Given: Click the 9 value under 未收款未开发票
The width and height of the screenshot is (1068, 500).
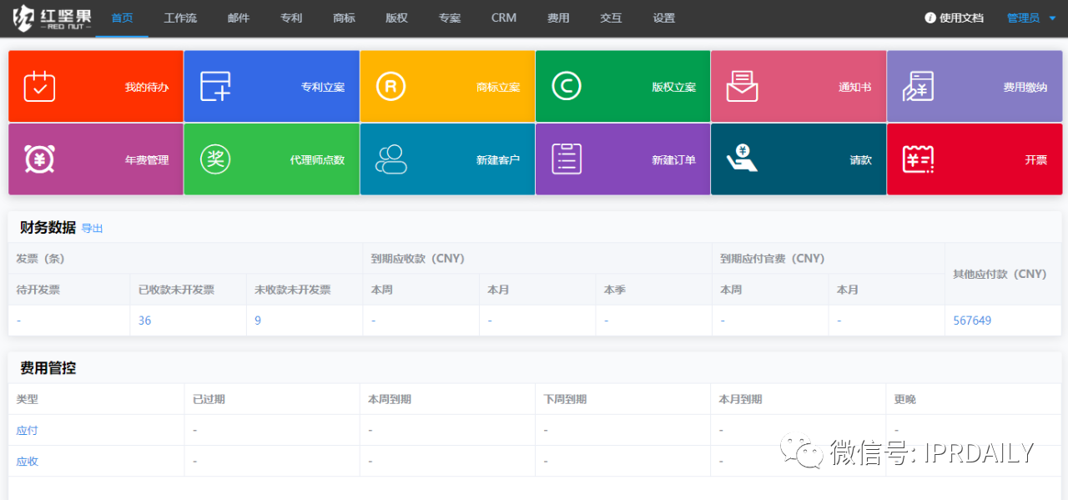Looking at the screenshot, I should tap(258, 321).
